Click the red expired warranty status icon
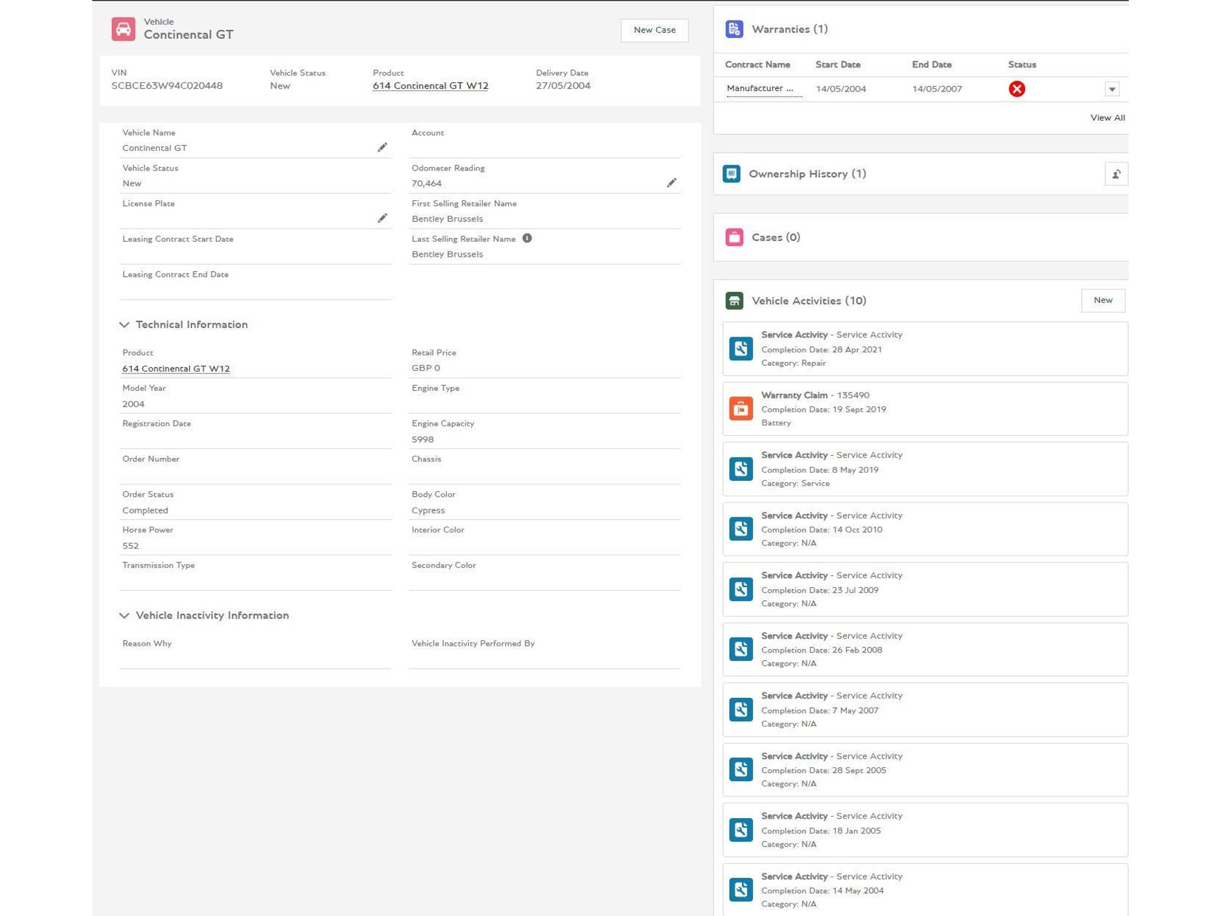Image resolution: width=1221 pixels, height=916 pixels. 1017,89
